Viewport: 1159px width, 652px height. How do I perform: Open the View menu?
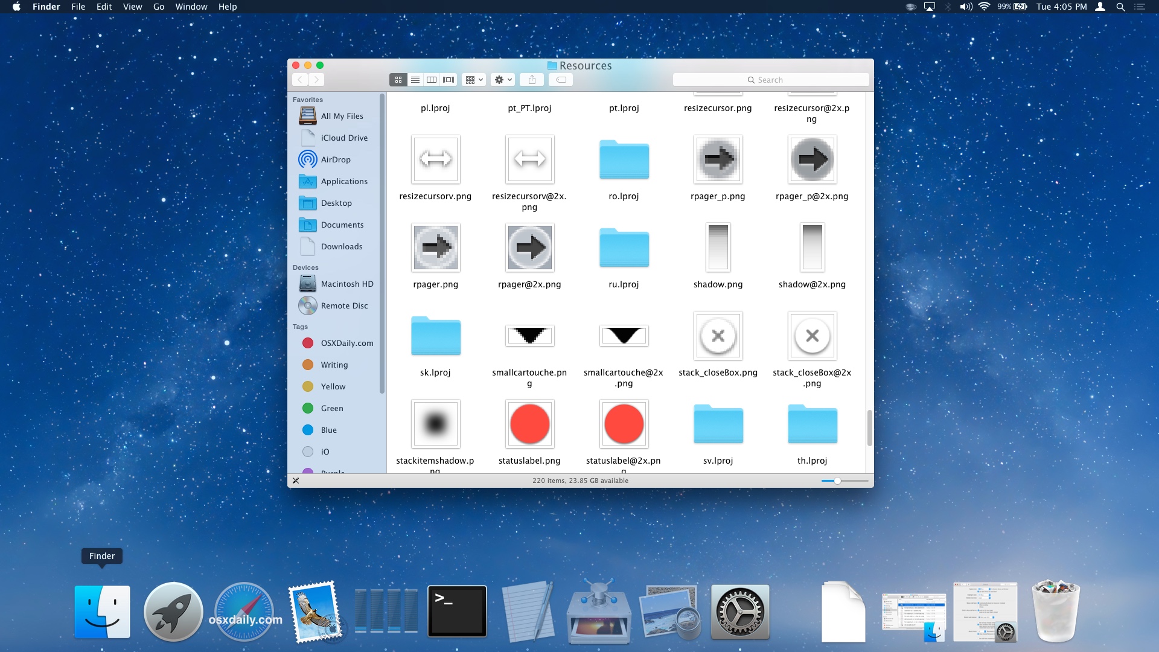132,7
